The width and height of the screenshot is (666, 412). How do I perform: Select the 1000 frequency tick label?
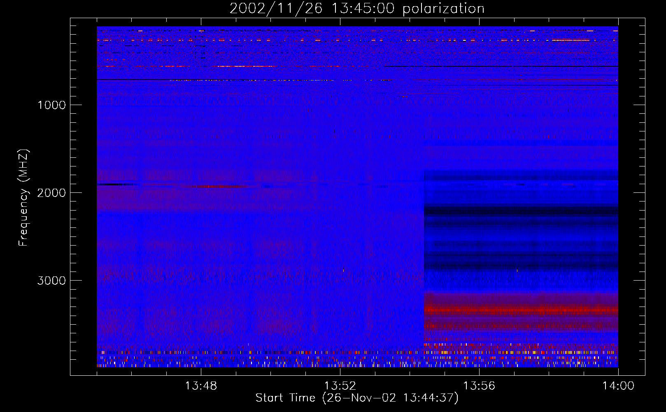tap(51, 105)
